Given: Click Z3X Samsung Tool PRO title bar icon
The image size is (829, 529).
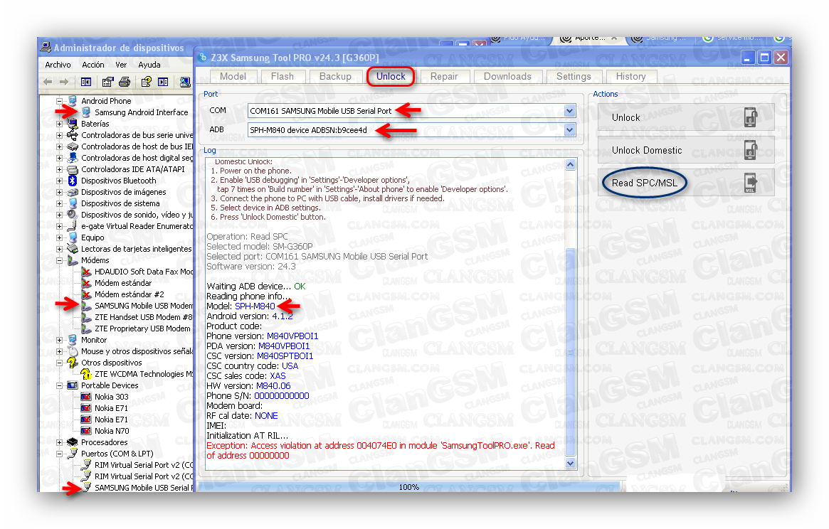Looking at the screenshot, I should [203, 57].
